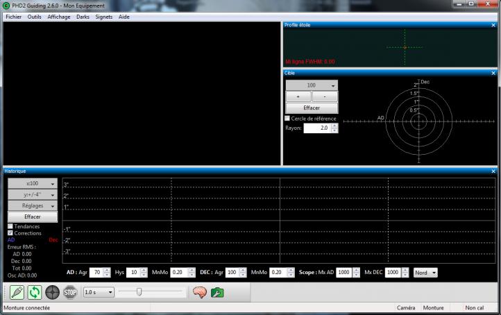Click the Mx DEC value field
This screenshot has width=501, height=315.
[393, 272]
